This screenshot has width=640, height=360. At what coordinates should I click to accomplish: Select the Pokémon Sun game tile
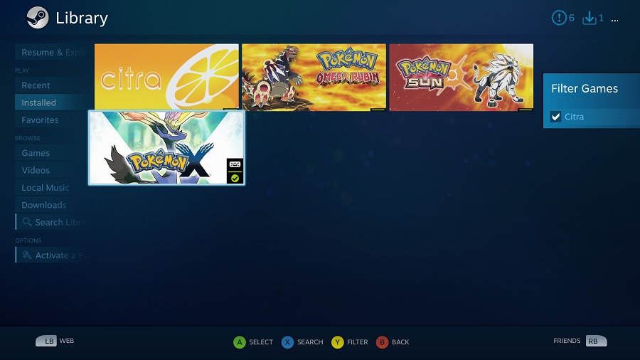[x=462, y=77]
